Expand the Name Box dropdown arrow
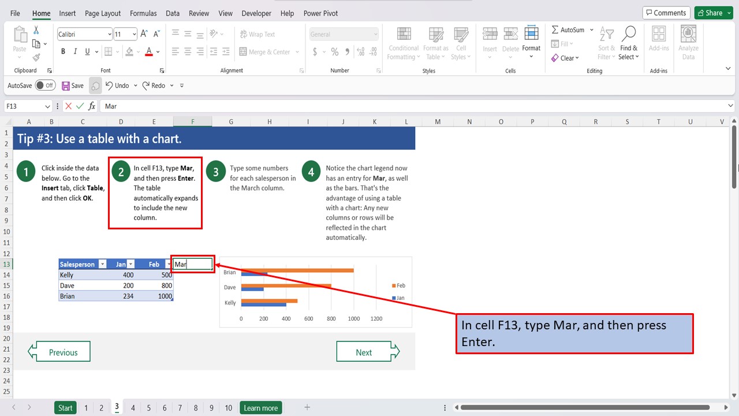This screenshot has height=416, width=739. click(x=47, y=106)
